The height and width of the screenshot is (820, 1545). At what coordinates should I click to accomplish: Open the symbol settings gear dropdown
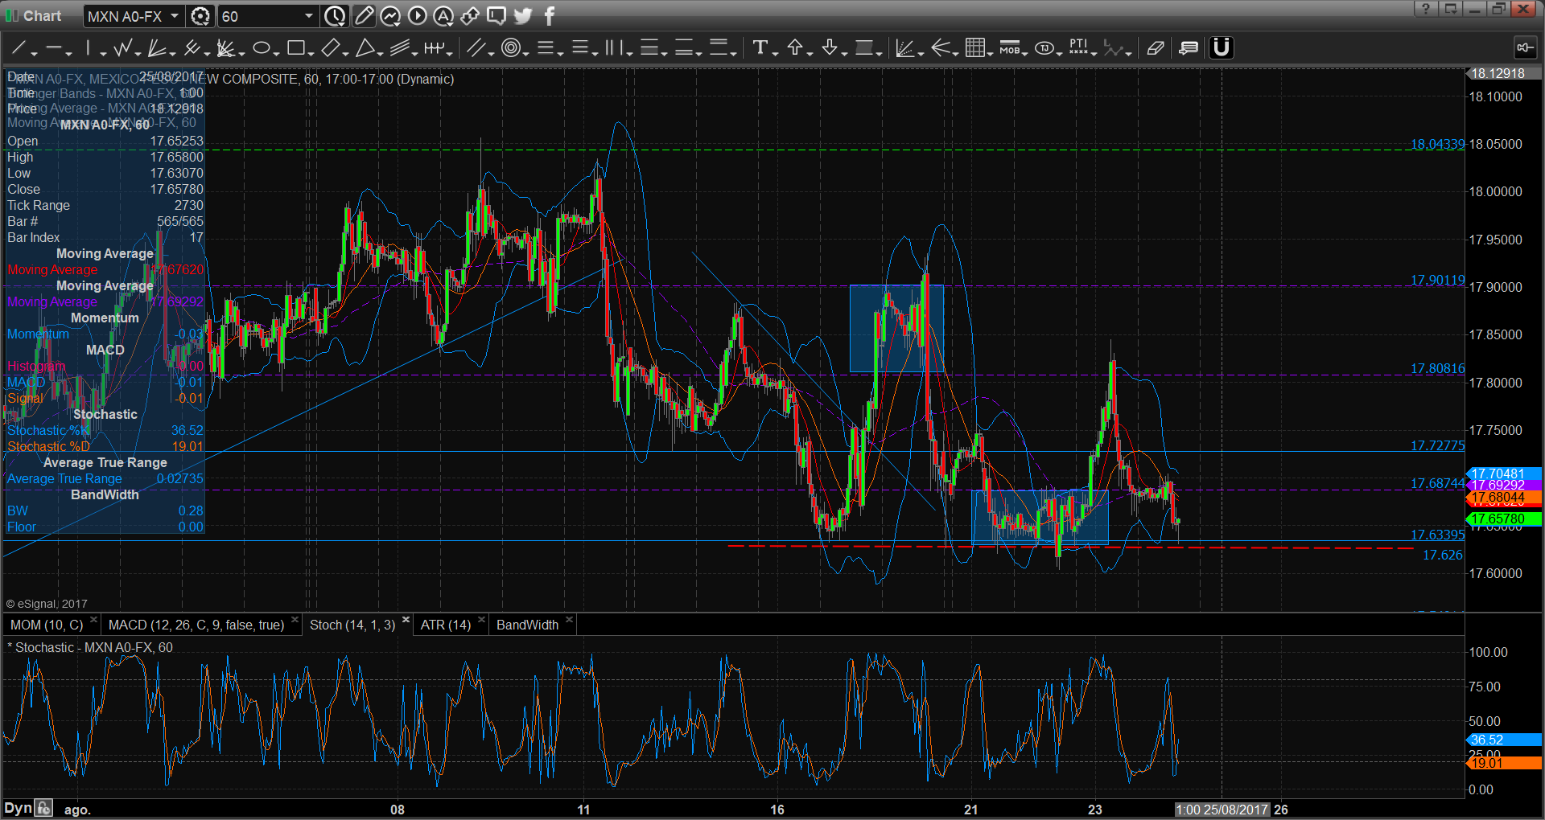coord(200,15)
